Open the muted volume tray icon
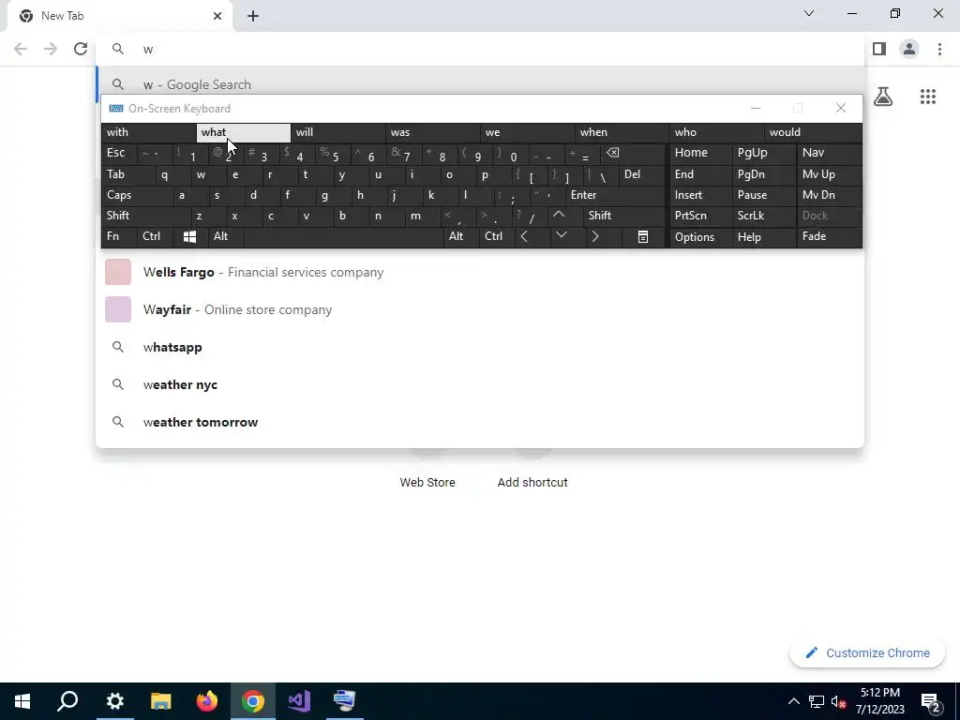960x720 pixels. click(x=839, y=701)
